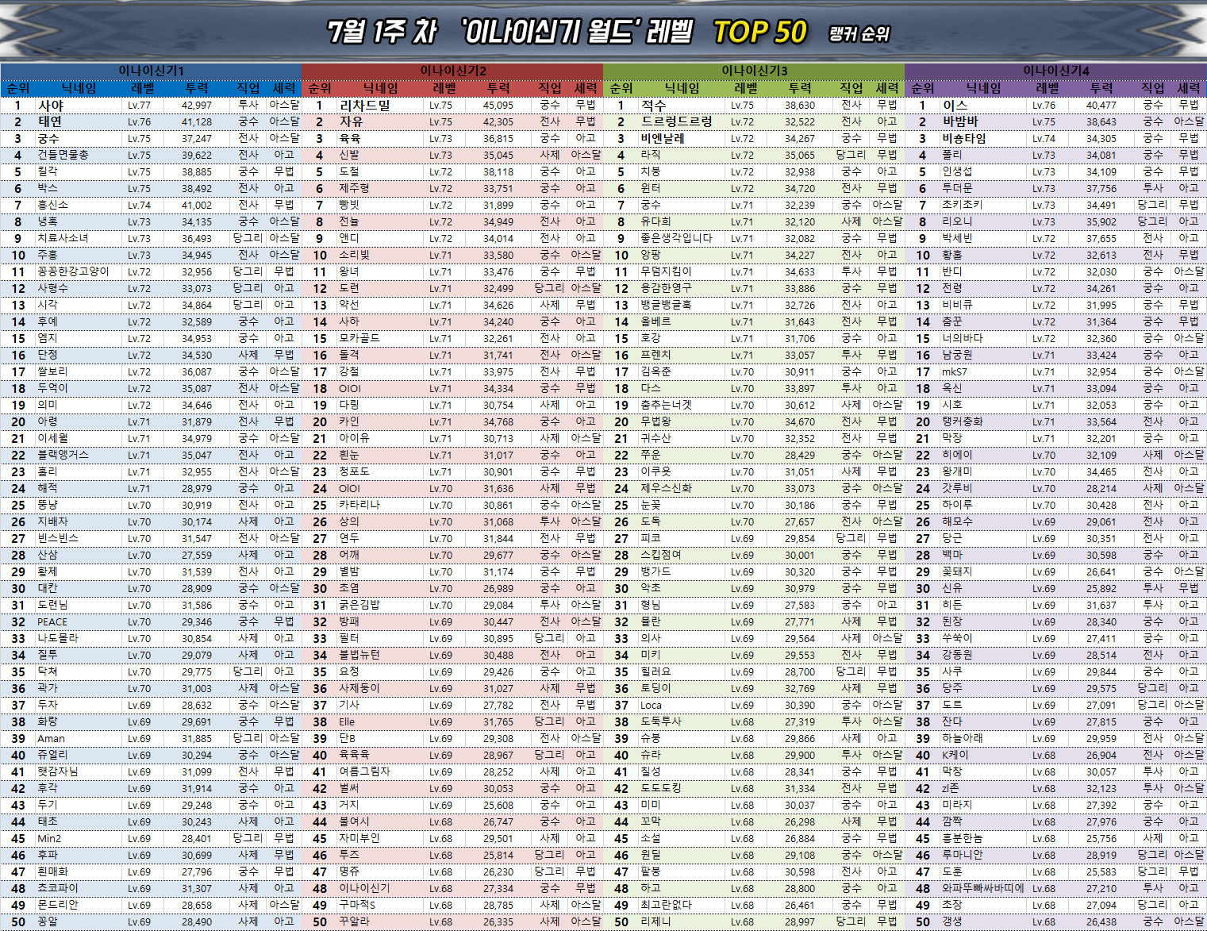Click the nickname 리차드밀 in 이나이신기2
This screenshot has height=931, width=1207.
(x=365, y=105)
